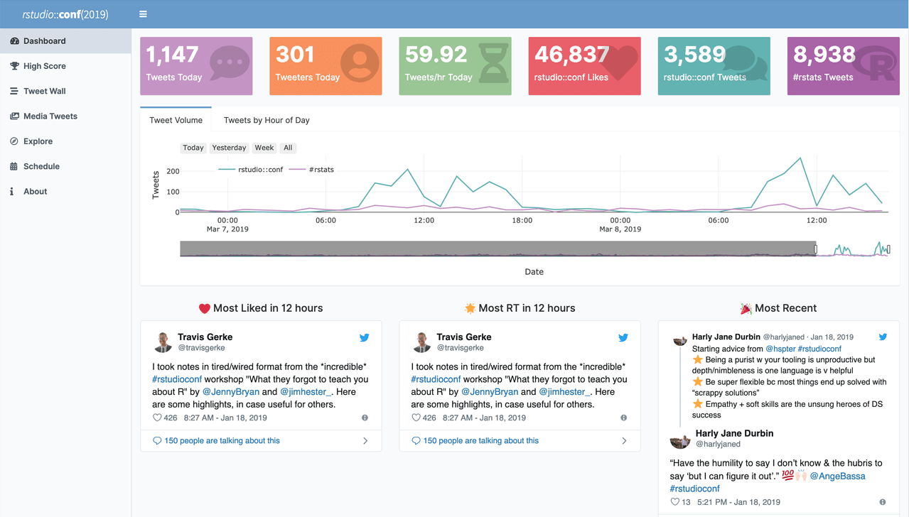
Task: Expand the Most Liked tweet's conversation chevron
Action: click(365, 441)
